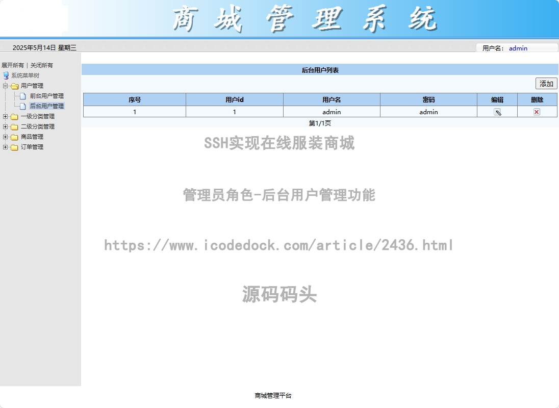Click the 关闭所有 link
The width and height of the screenshot is (559, 408).
(x=42, y=65)
